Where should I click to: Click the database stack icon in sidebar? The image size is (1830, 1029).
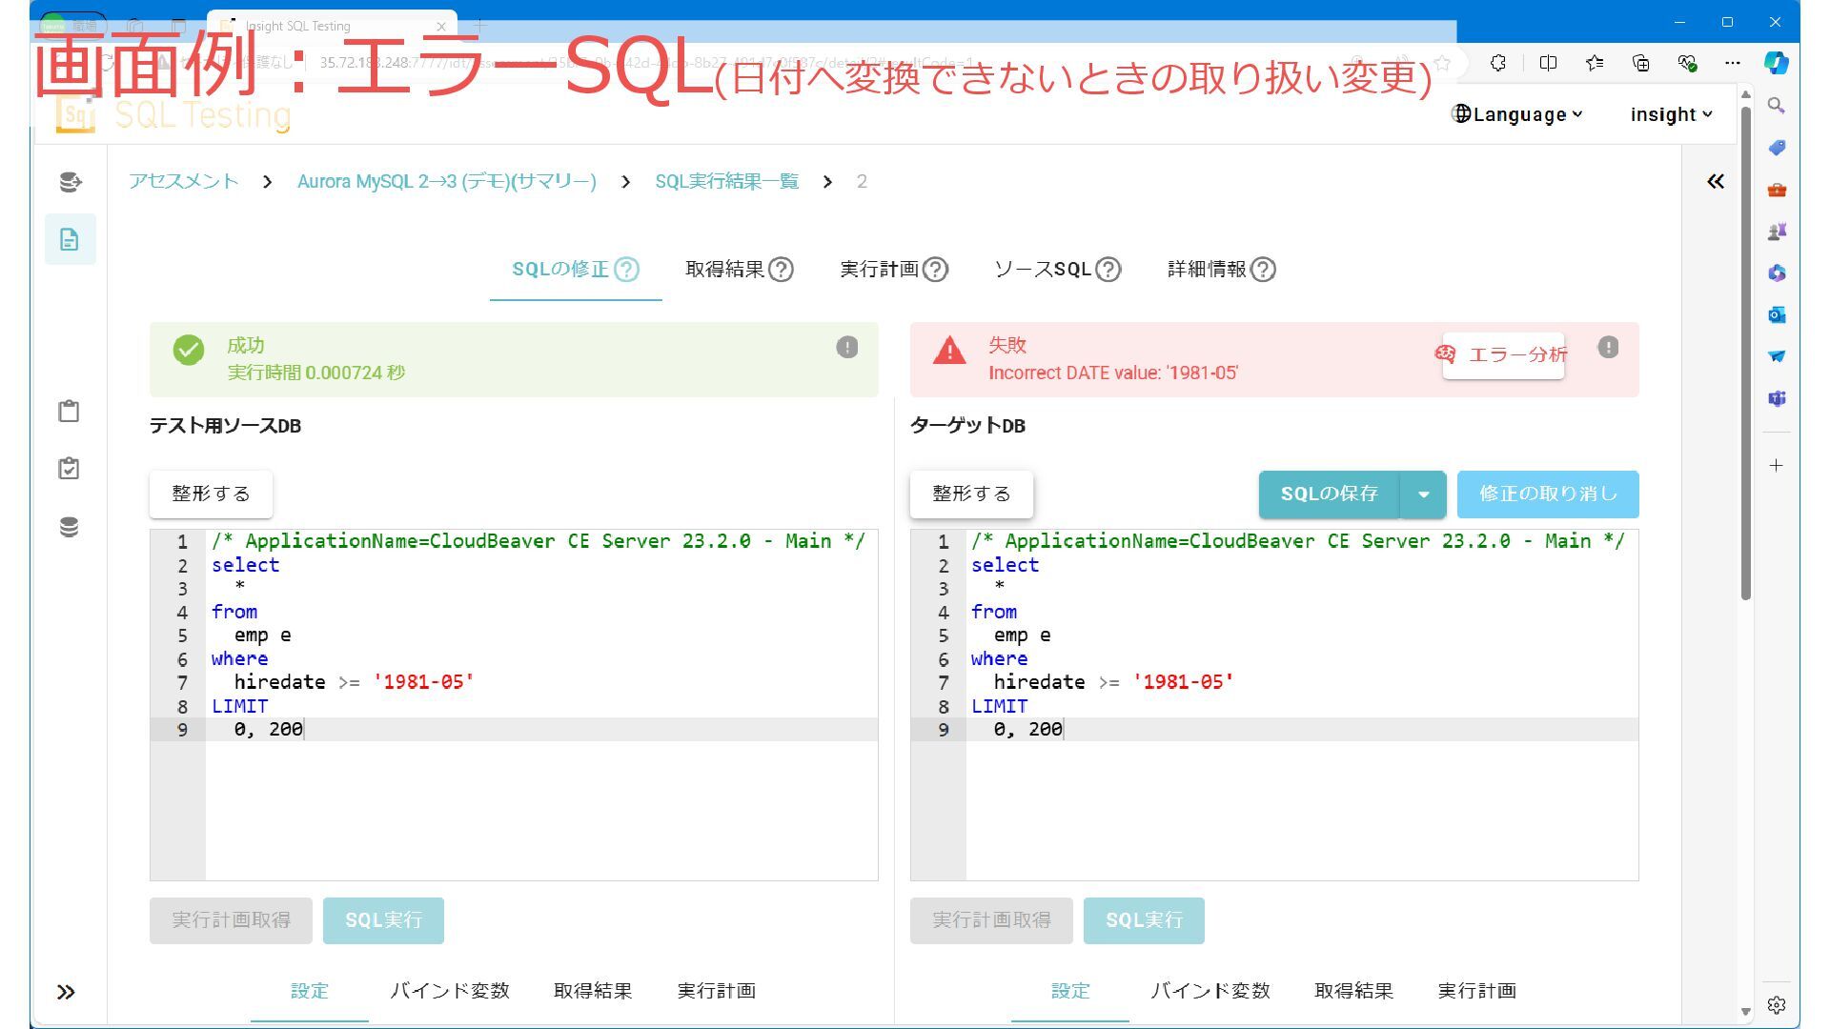click(x=69, y=527)
